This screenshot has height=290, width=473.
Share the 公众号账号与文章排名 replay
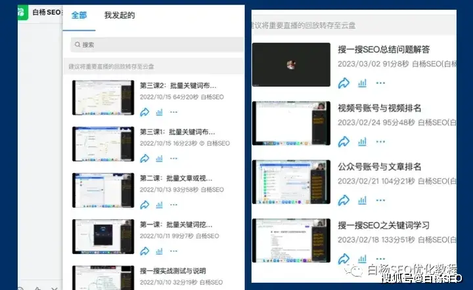point(344,200)
